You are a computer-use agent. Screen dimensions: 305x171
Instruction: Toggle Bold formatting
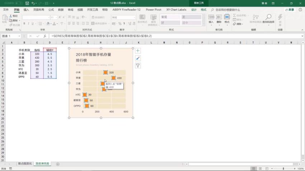24,24
